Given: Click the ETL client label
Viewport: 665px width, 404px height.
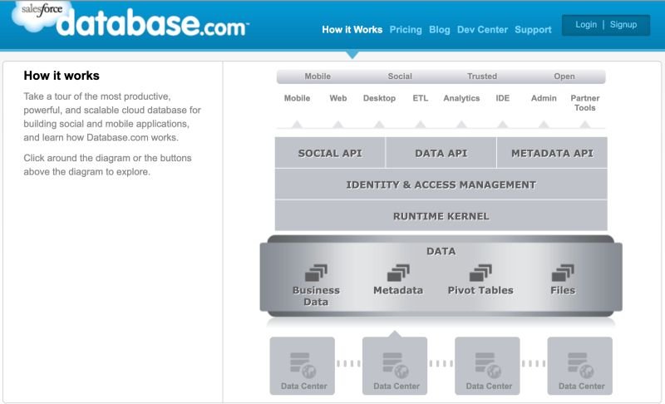Looking at the screenshot, I should [421, 98].
